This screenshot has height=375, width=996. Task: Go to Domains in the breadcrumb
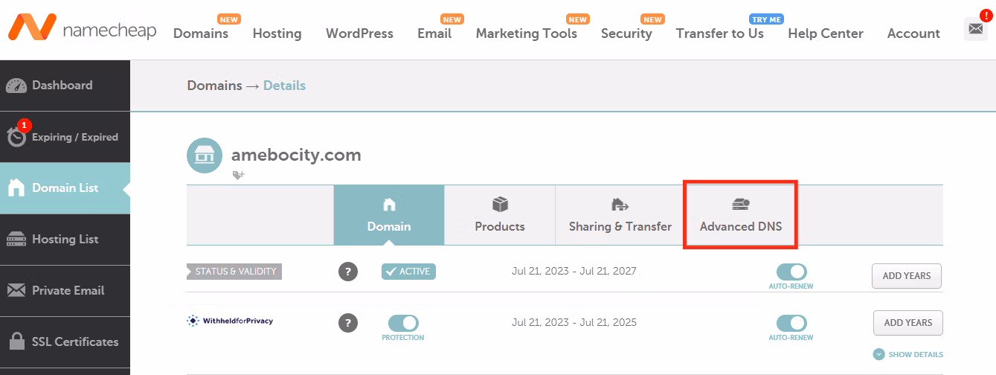click(214, 86)
